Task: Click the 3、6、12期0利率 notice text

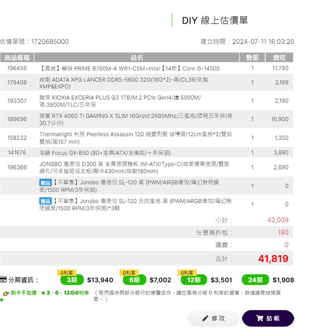Action: (65, 293)
